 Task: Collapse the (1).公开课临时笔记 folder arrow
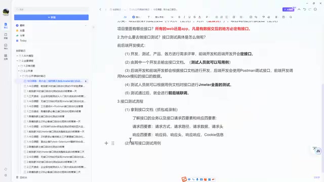point(21,76)
